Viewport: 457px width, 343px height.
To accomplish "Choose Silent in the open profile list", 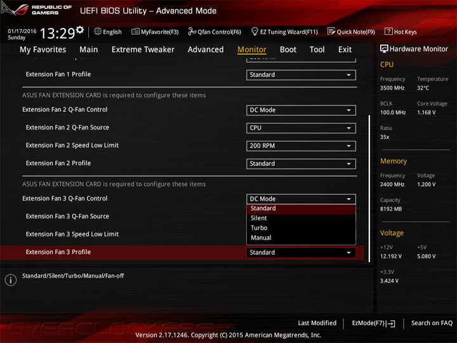I will pos(301,218).
